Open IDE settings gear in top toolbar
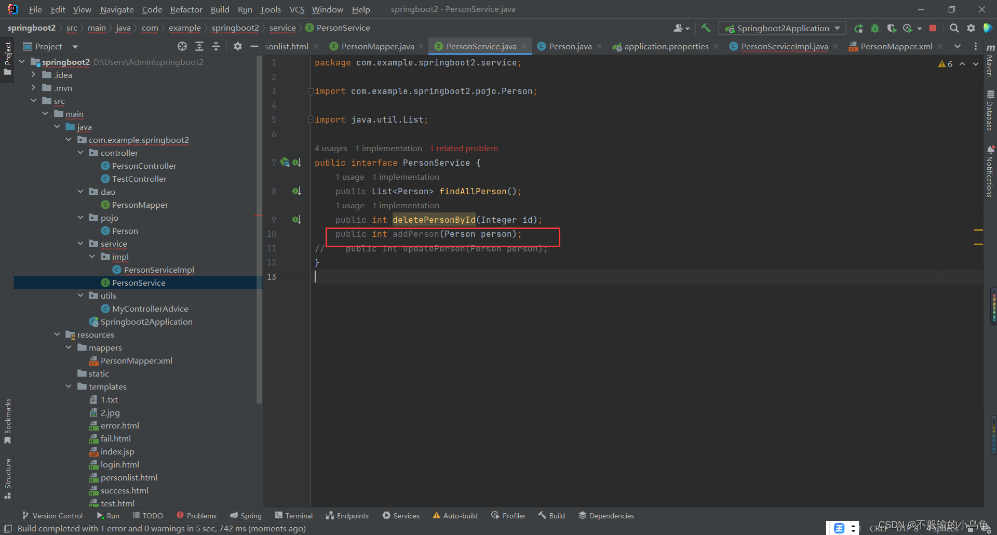The width and height of the screenshot is (997, 535). pos(971,28)
